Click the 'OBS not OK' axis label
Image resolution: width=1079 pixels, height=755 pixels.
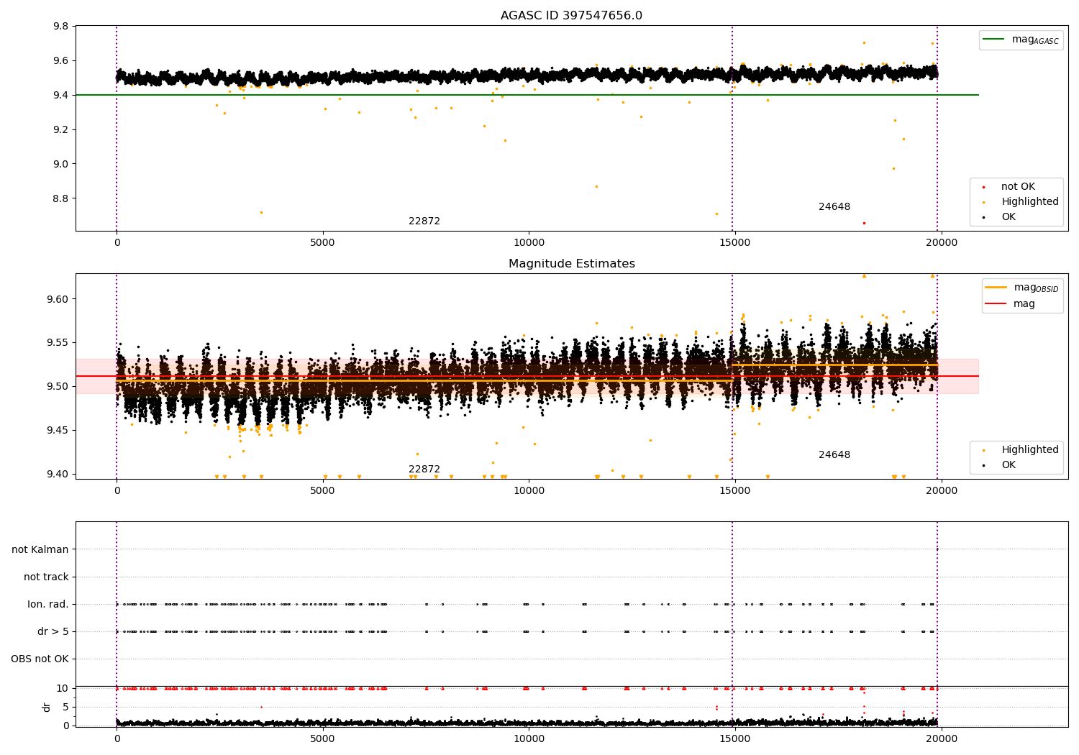(40, 659)
